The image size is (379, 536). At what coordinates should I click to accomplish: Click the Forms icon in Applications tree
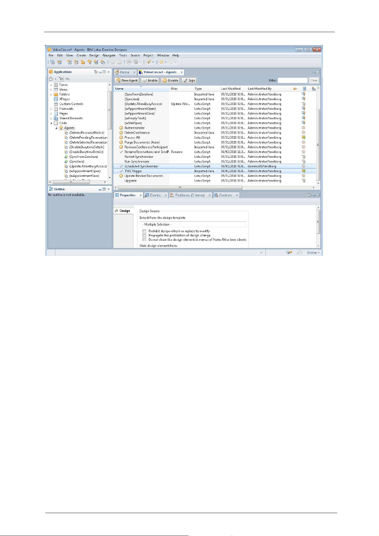pyautogui.click(x=56, y=85)
